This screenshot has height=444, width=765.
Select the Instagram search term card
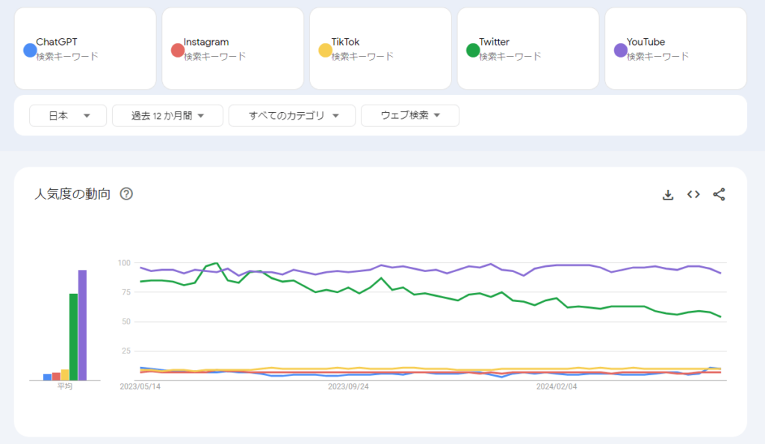pyautogui.click(x=232, y=49)
